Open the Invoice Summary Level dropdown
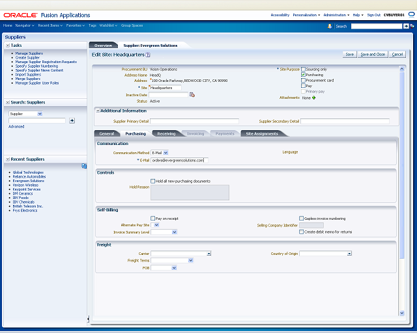Viewport: 417px width, 333px height. 175,232
